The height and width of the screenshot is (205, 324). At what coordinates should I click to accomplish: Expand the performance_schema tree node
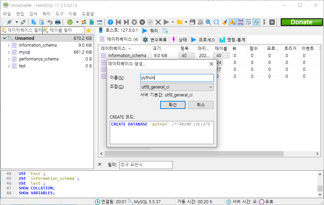[9, 59]
